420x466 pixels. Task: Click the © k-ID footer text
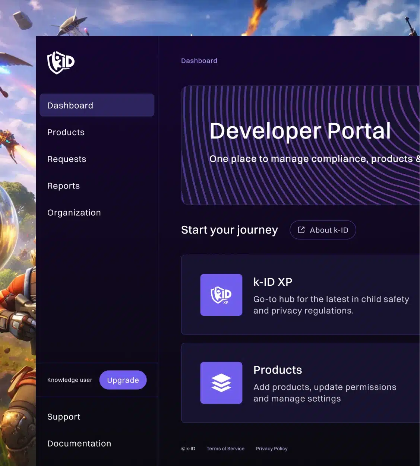(x=188, y=448)
